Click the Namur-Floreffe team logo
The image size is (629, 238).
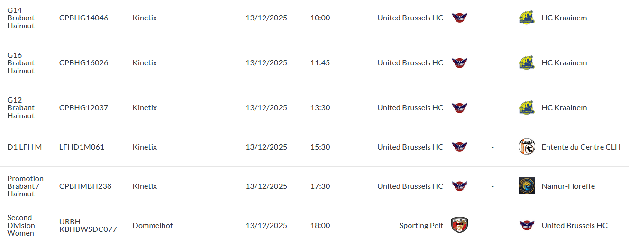point(527,186)
